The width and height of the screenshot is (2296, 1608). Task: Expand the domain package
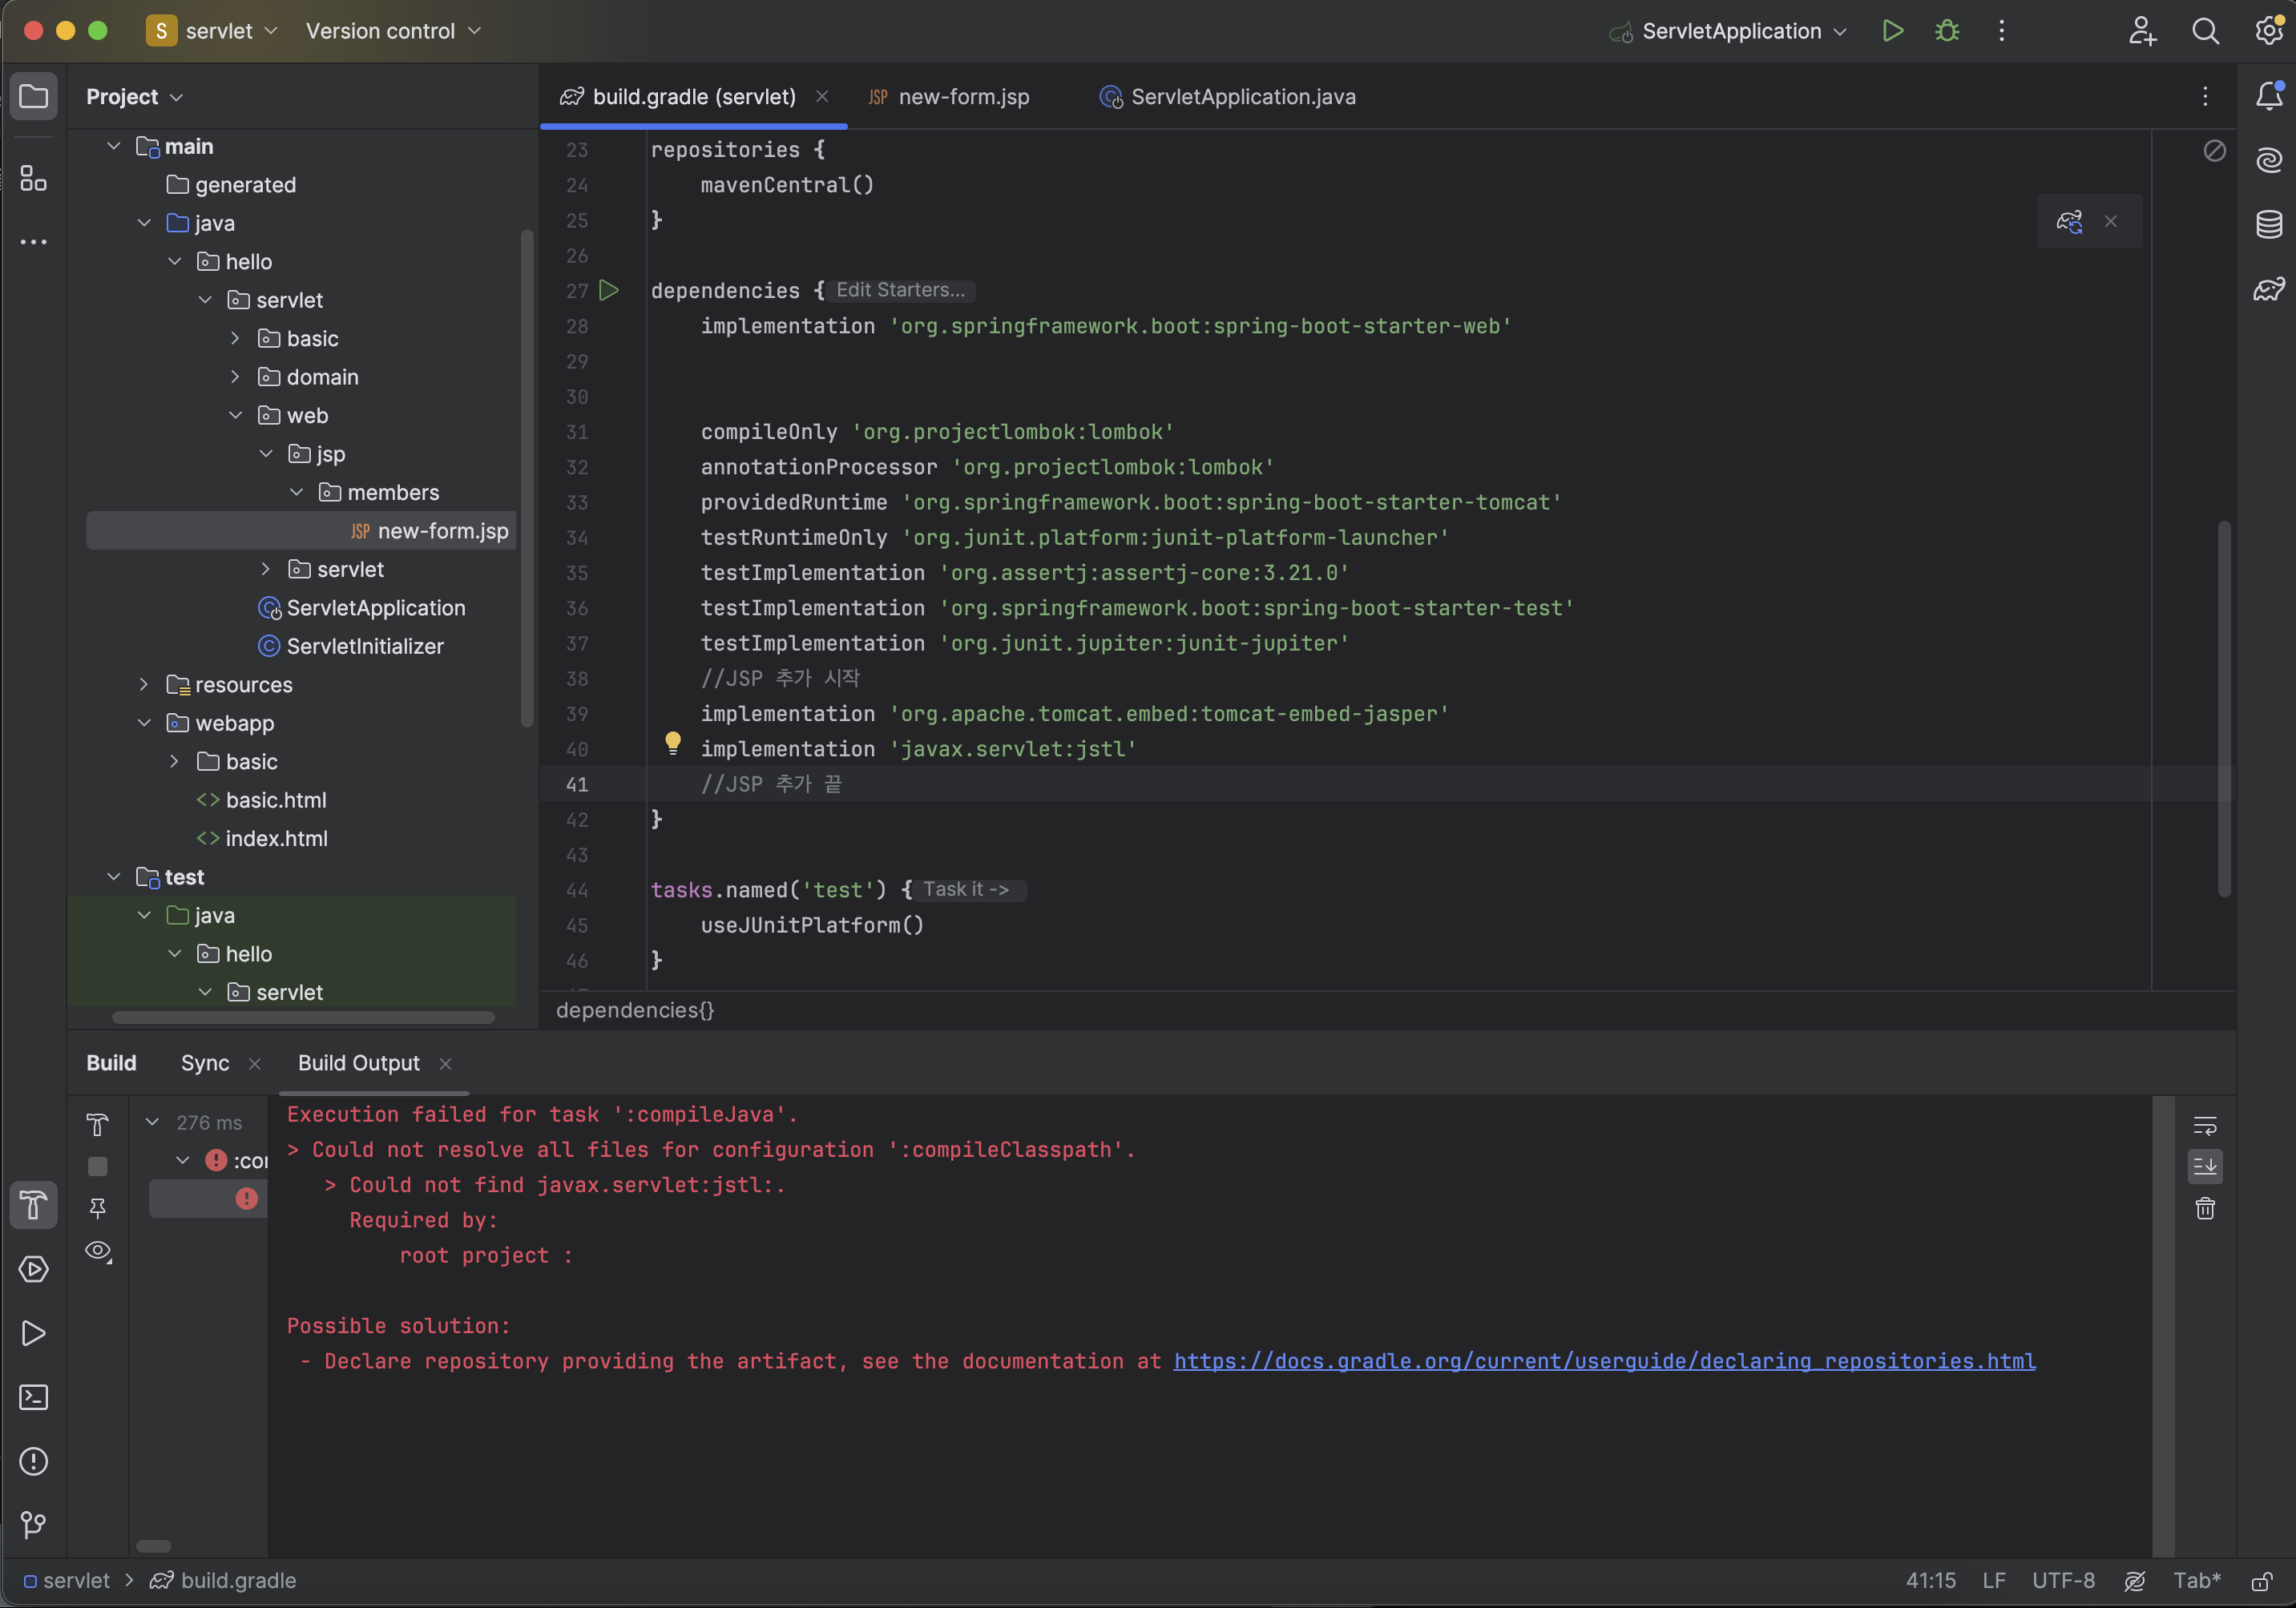(x=235, y=377)
